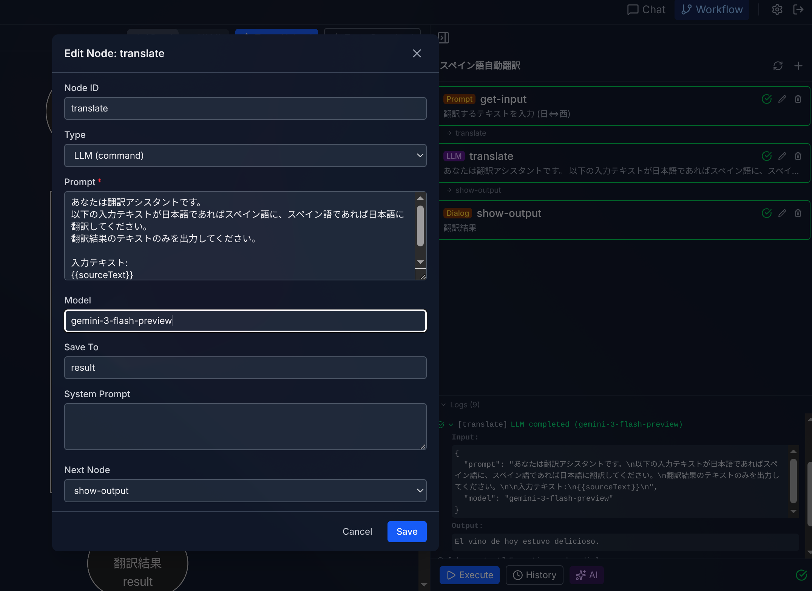Delete the translate node via trash icon
This screenshot has width=812, height=591.
pos(798,156)
